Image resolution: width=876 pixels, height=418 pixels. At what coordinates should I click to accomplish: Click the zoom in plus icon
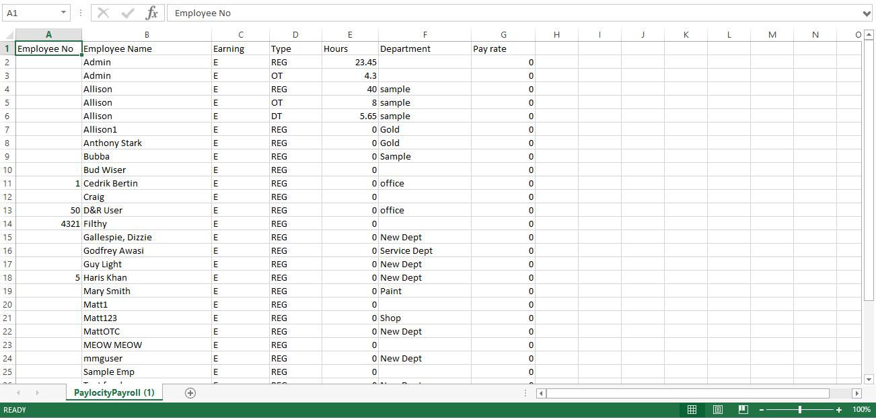pyautogui.click(x=839, y=410)
